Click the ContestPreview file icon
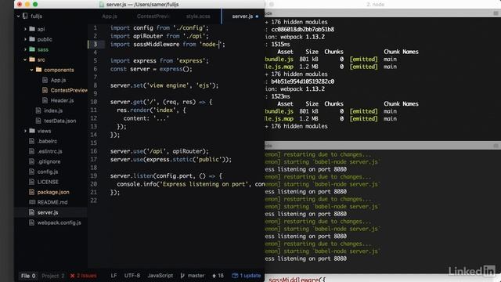501x282 pixels. click(x=45, y=90)
